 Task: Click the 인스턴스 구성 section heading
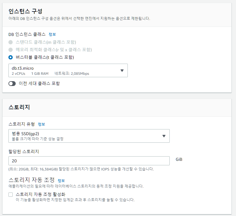(x=25, y=11)
